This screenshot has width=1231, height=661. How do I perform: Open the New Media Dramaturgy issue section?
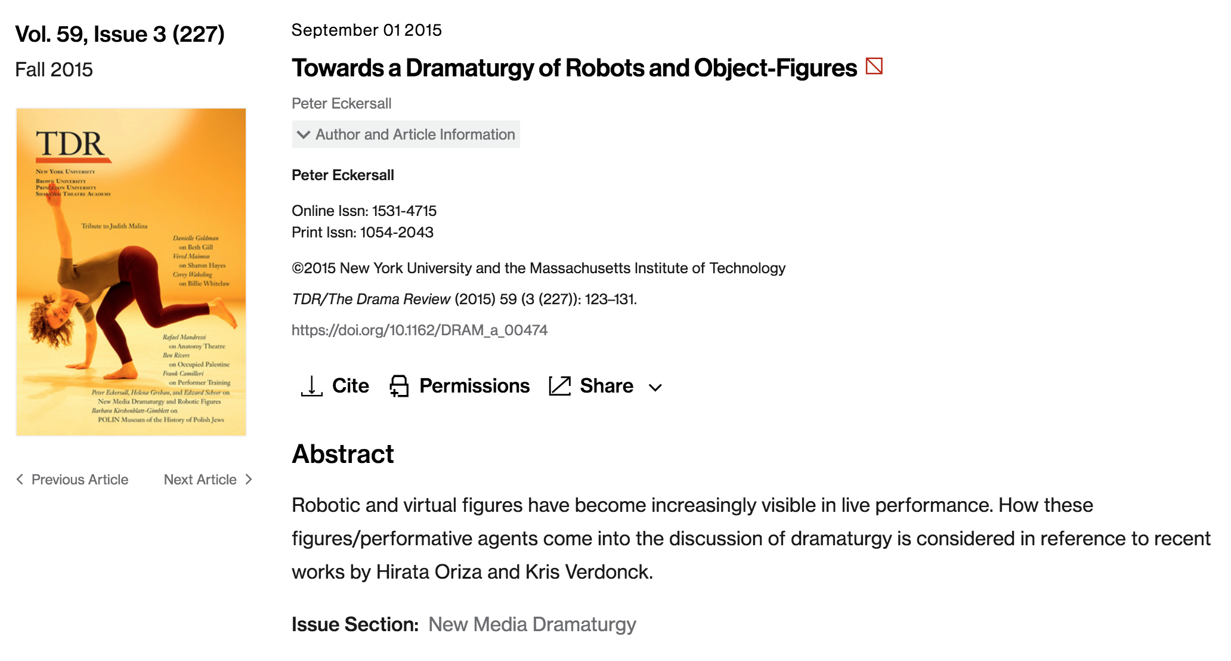coord(532,625)
